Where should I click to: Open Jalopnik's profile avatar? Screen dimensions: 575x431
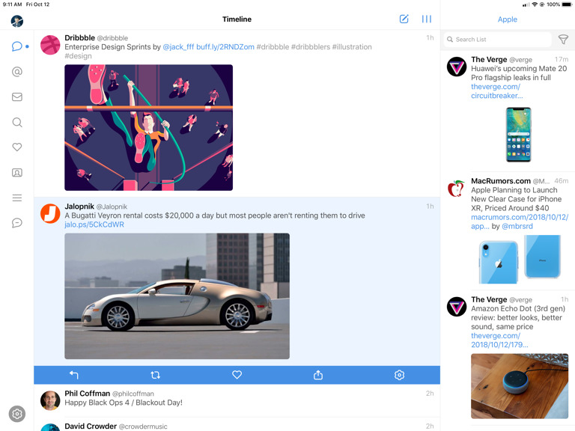click(x=50, y=213)
